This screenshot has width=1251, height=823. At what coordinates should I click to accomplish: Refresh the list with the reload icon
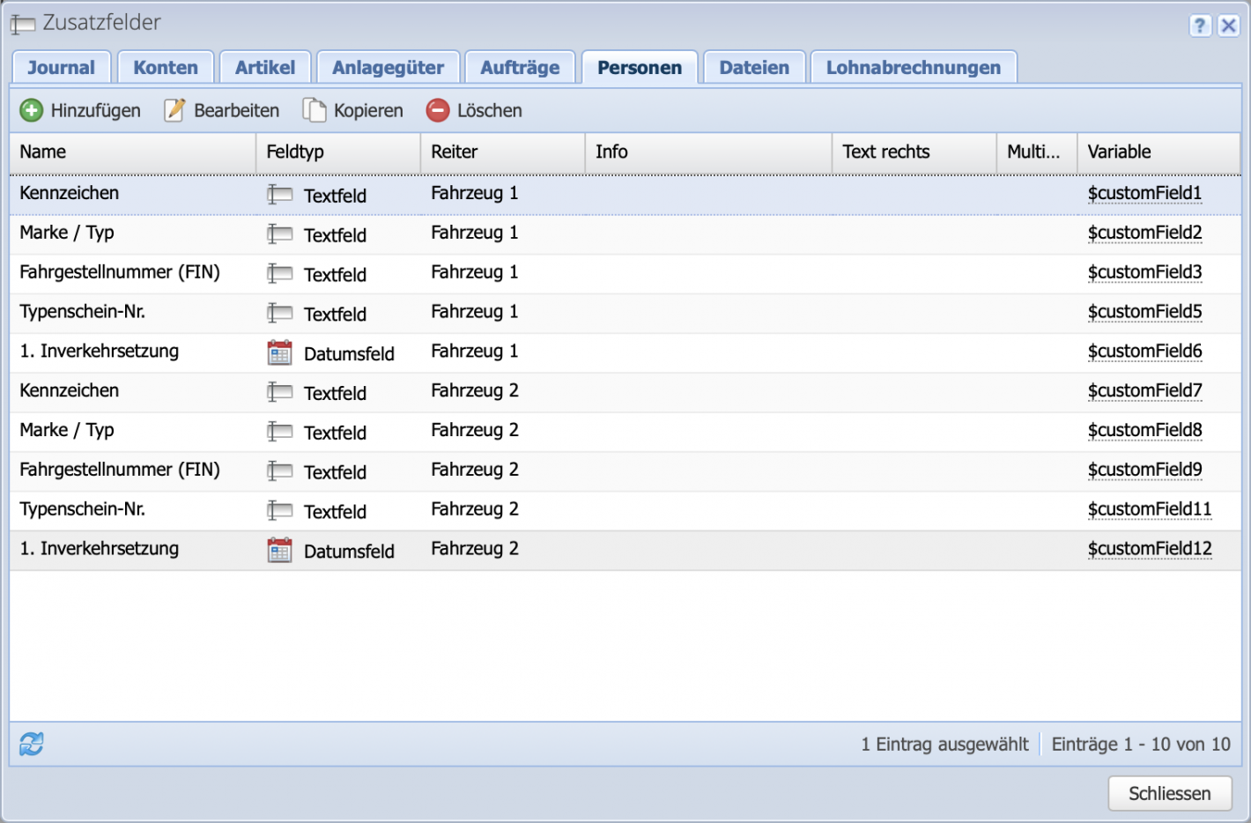[x=31, y=745]
